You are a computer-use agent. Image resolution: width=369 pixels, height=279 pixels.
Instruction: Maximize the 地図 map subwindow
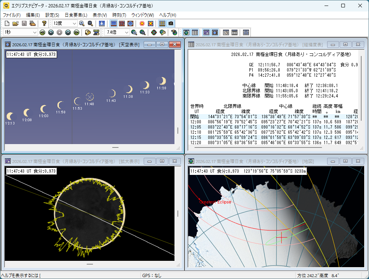click(345, 161)
